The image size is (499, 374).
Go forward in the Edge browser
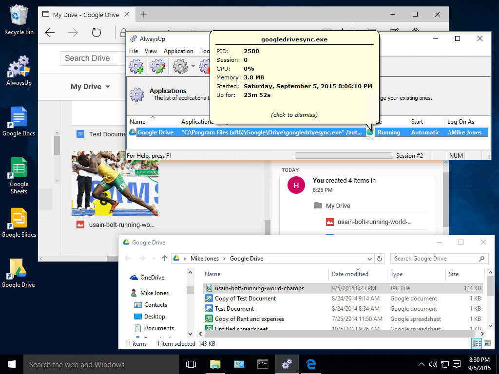click(73, 33)
